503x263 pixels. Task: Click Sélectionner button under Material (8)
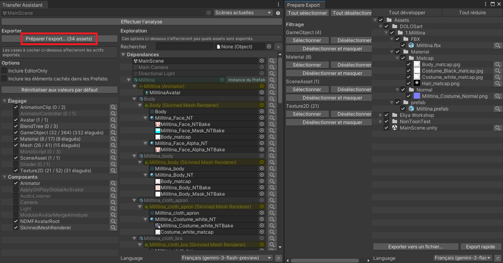[307, 65]
